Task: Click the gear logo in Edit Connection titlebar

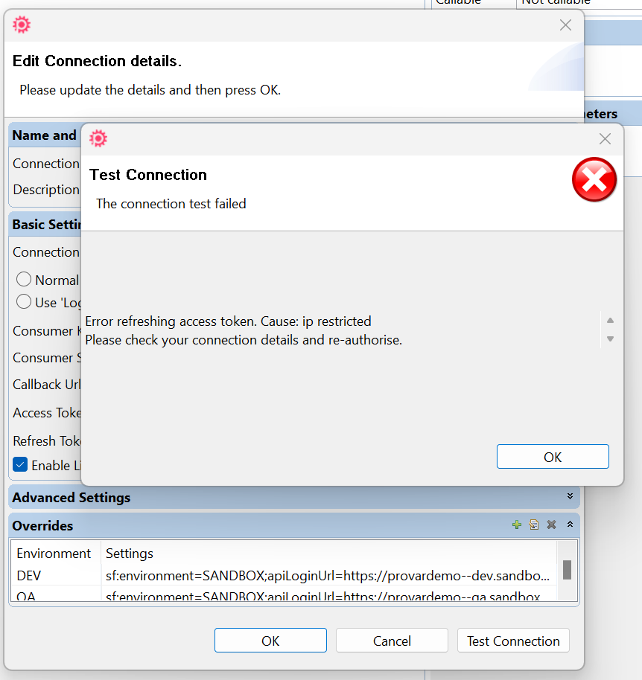Action: click(22, 25)
